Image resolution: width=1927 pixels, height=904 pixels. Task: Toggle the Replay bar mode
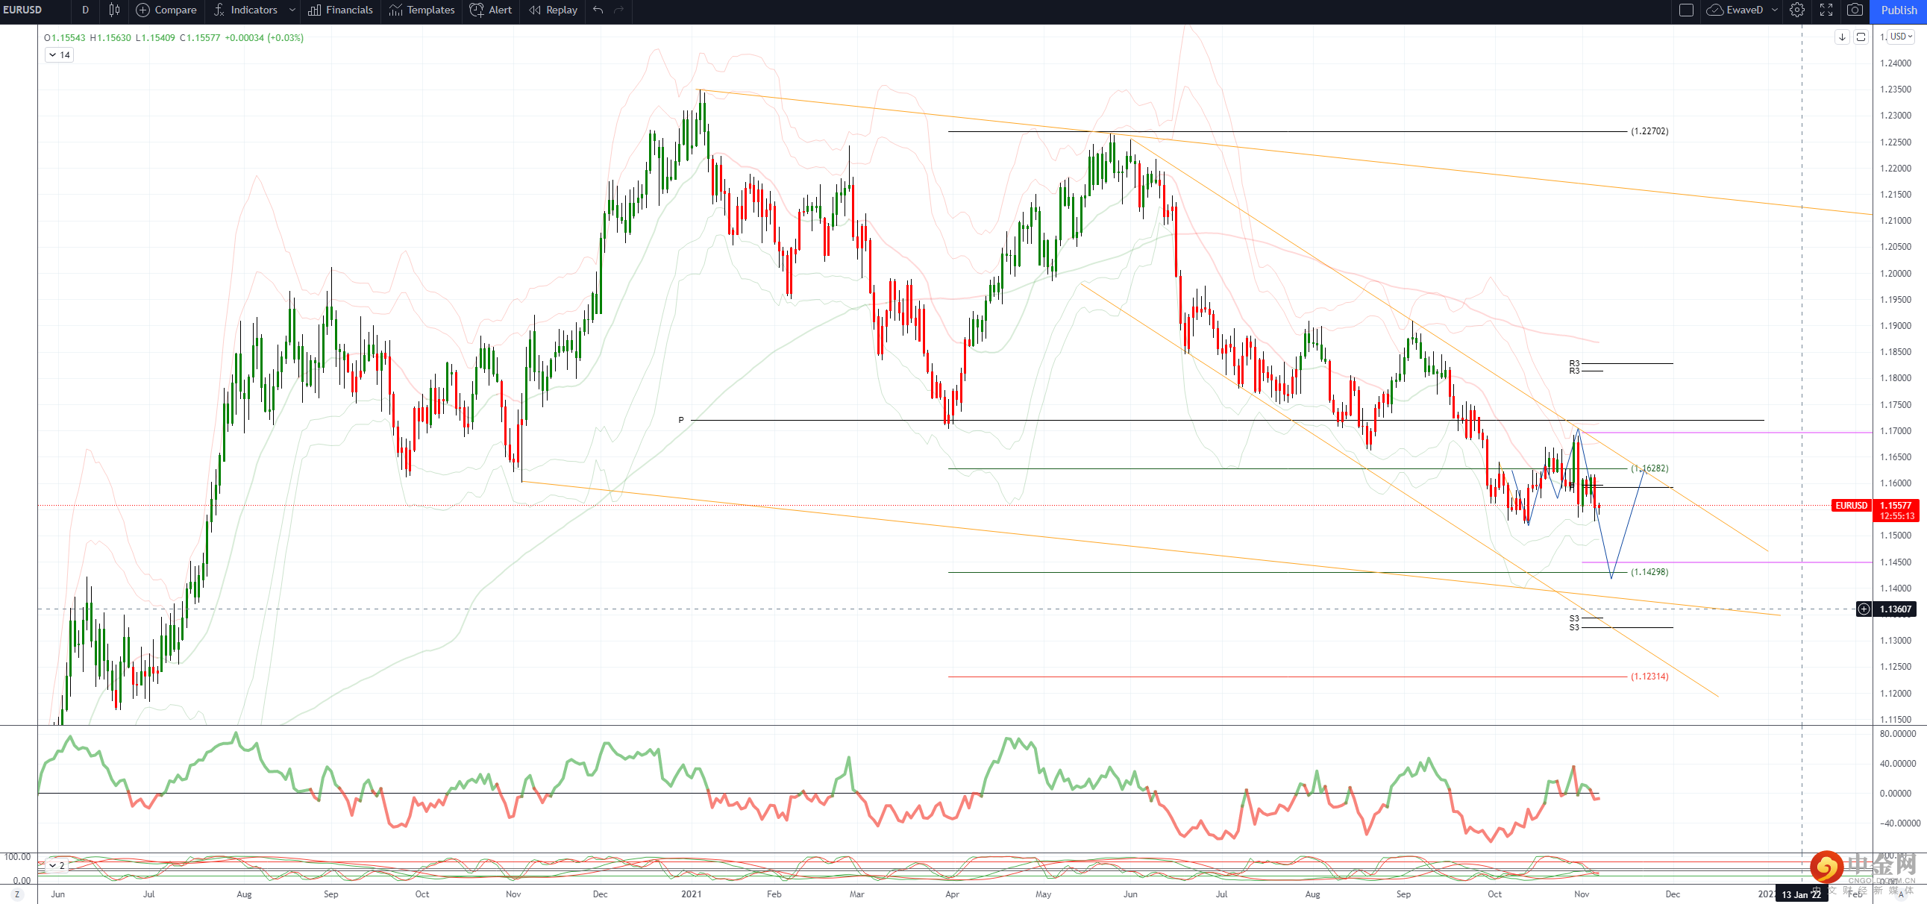(x=554, y=10)
